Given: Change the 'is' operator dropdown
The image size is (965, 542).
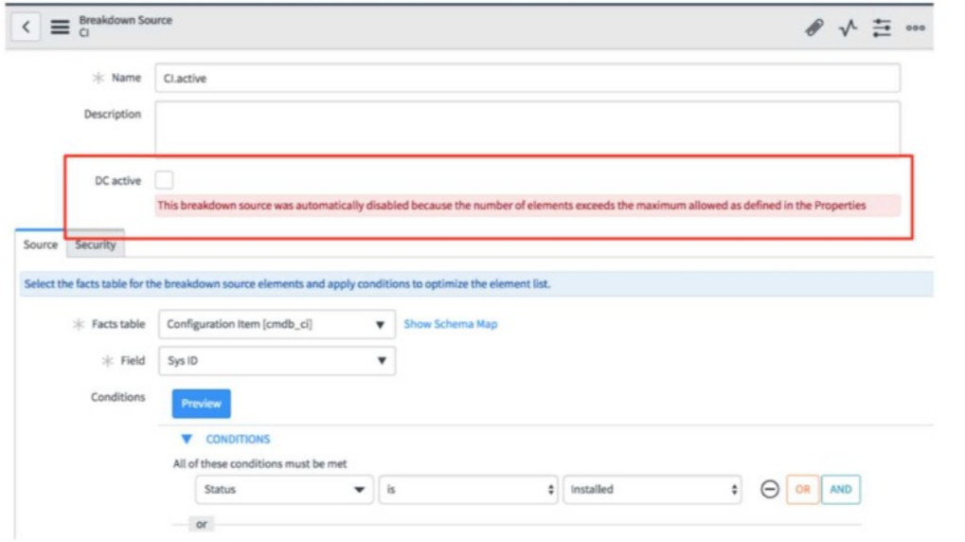Looking at the screenshot, I should pos(469,490).
